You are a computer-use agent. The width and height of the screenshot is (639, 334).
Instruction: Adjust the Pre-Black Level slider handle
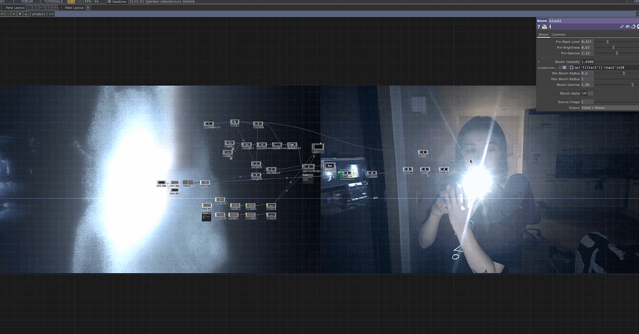click(608, 42)
